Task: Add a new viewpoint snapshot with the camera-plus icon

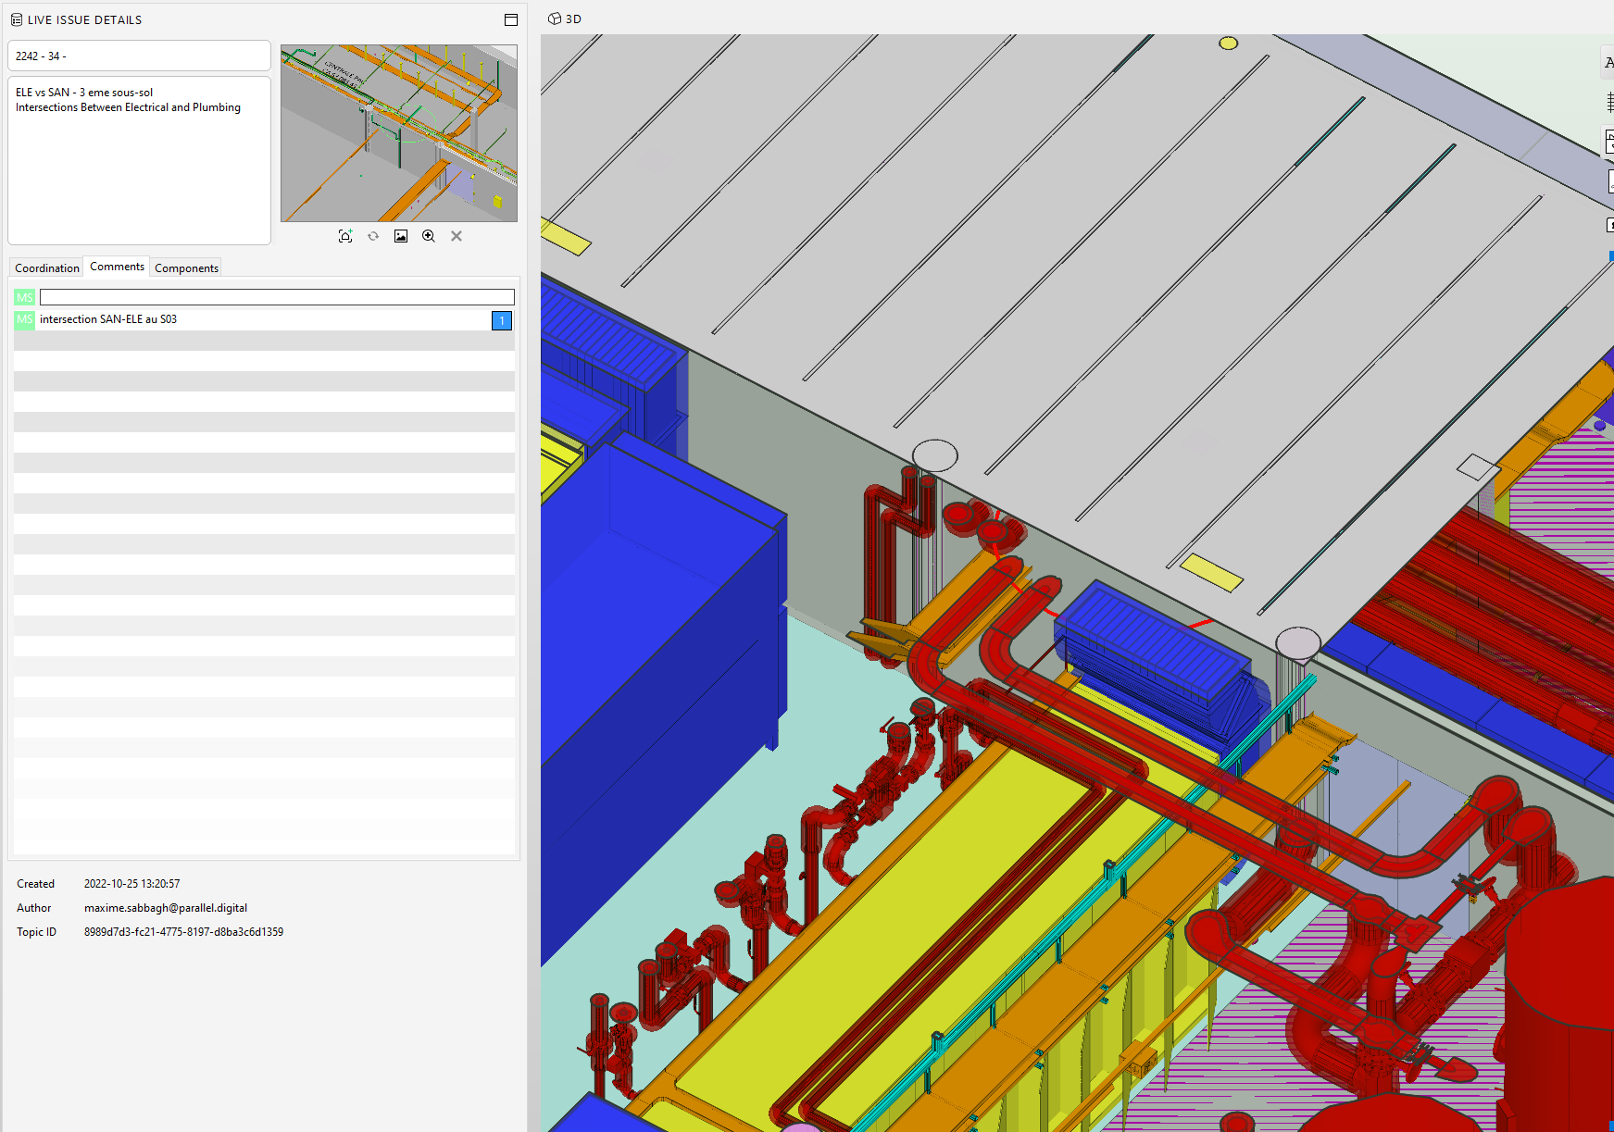Action: tap(345, 236)
